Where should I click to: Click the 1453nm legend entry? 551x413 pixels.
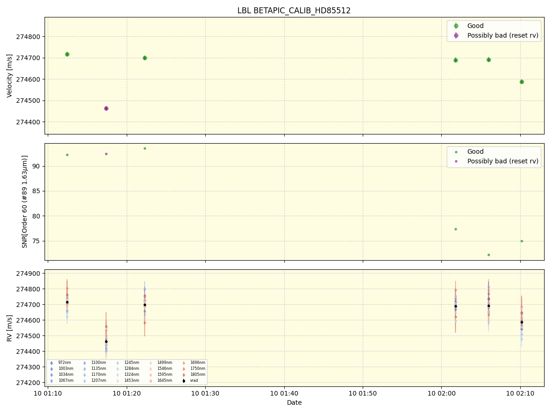(x=132, y=380)
